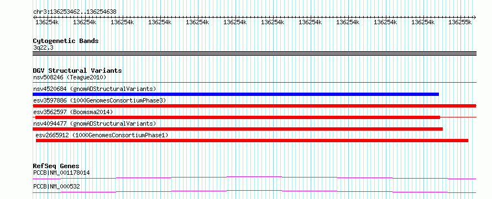Open the nsv4094477 (gnomADStructuralVariants) label
Screen dimensions: 492x199
click(x=95, y=123)
